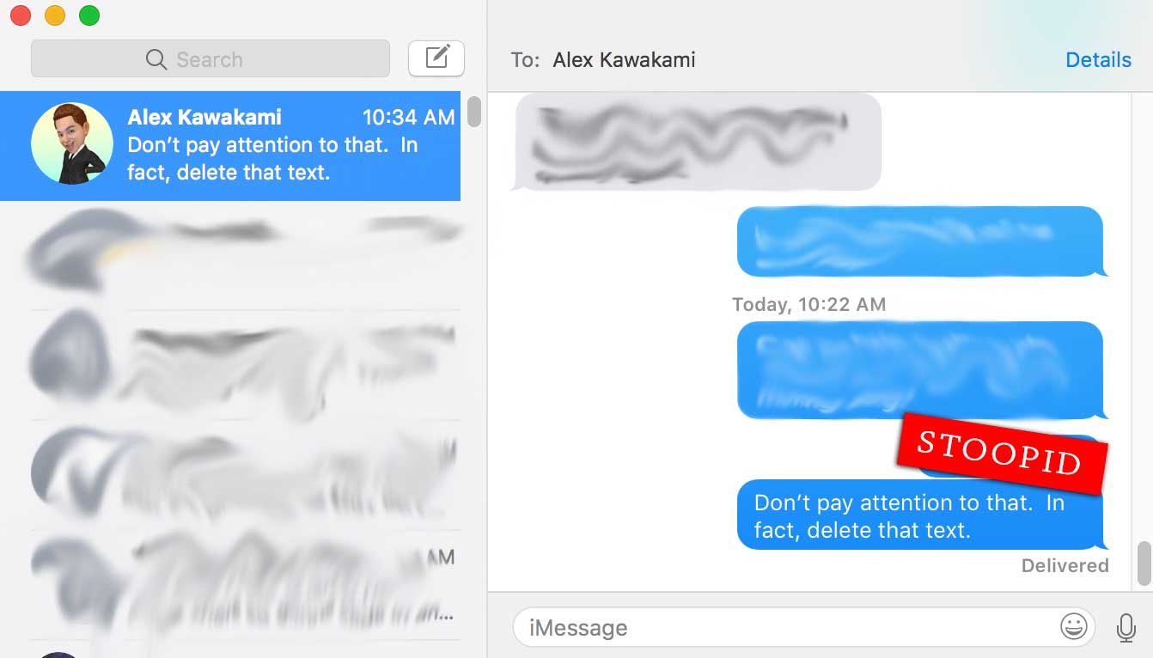
Task: Click the magnifying glass search icon
Action: pyautogui.click(x=156, y=59)
